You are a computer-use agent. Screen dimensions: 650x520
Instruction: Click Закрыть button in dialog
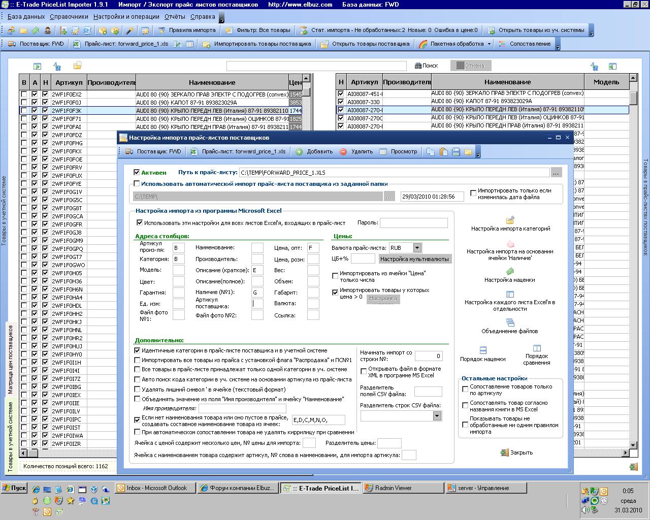[x=516, y=452]
